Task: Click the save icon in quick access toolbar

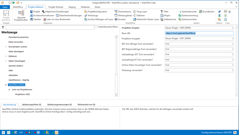Action: click(10, 3)
